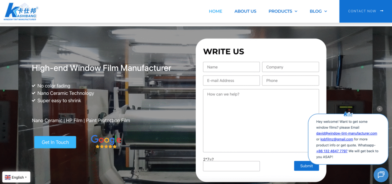Expand the Blog dropdown menu

pyautogui.click(x=318, y=11)
